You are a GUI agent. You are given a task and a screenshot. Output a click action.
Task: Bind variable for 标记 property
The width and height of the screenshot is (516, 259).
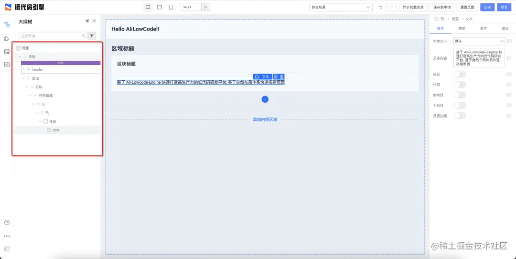tap(509, 75)
